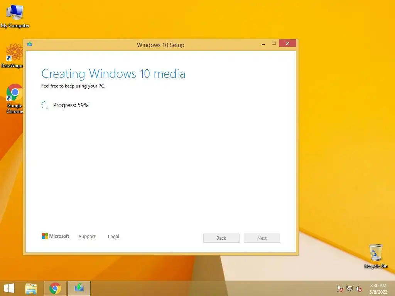Viewport: 395px width, 296px height.
Task: Click the 'Windows 10 Setup' title text
Action: click(x=160, y=45)
